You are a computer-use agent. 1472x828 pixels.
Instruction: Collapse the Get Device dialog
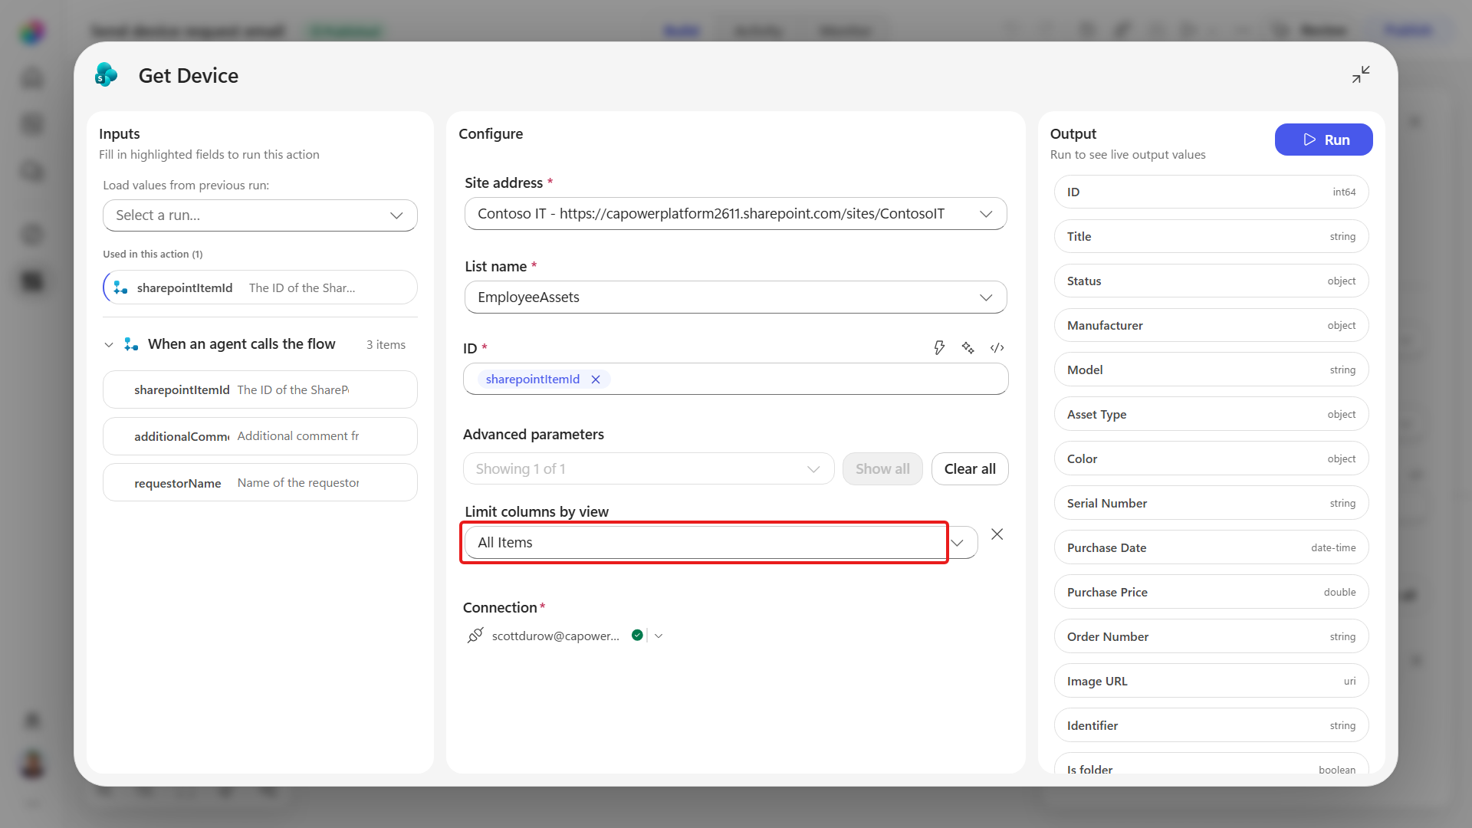(1361, 74)
